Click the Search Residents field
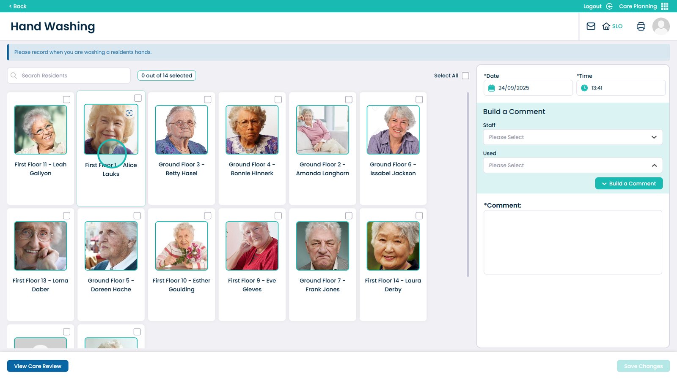 pyautogui.click(x=69, y=76)
